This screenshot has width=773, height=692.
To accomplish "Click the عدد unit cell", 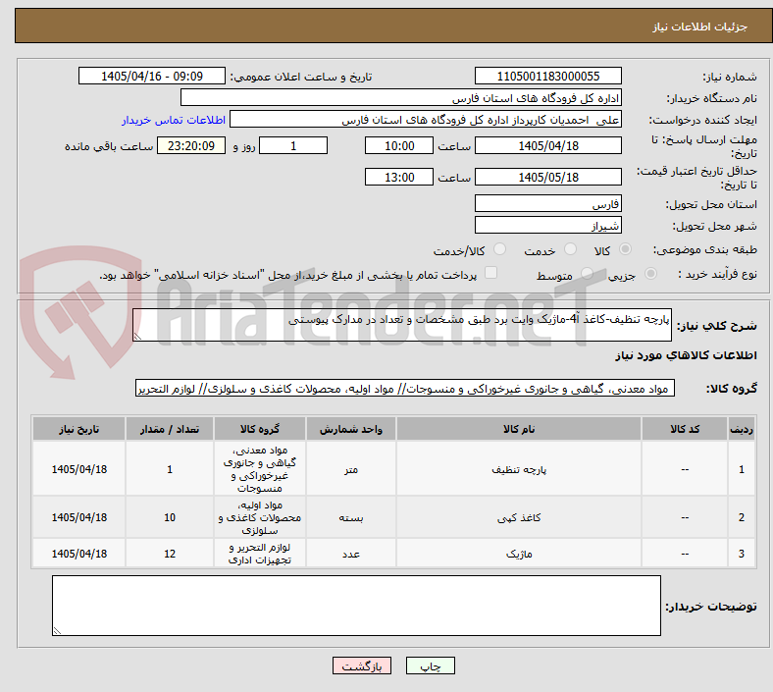I will point(351,554).
